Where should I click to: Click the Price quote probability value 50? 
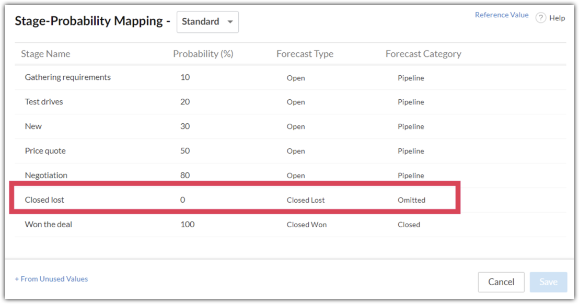185,151
